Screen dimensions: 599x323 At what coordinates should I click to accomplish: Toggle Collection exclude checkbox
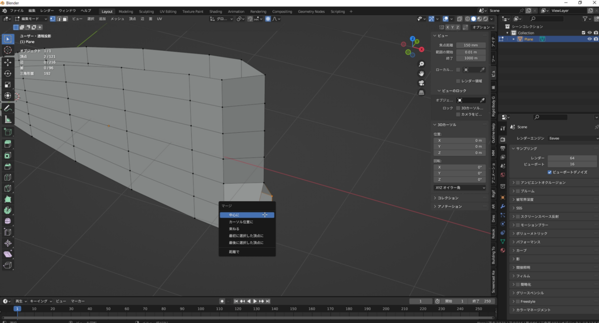coord(584,33)
